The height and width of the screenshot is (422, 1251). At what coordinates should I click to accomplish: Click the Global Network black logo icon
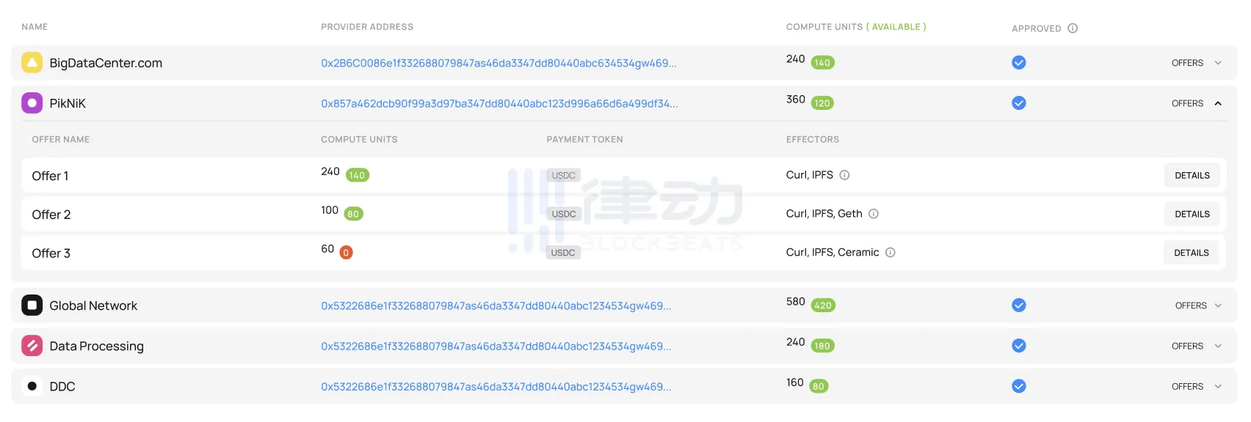click(x=32, y=306)
